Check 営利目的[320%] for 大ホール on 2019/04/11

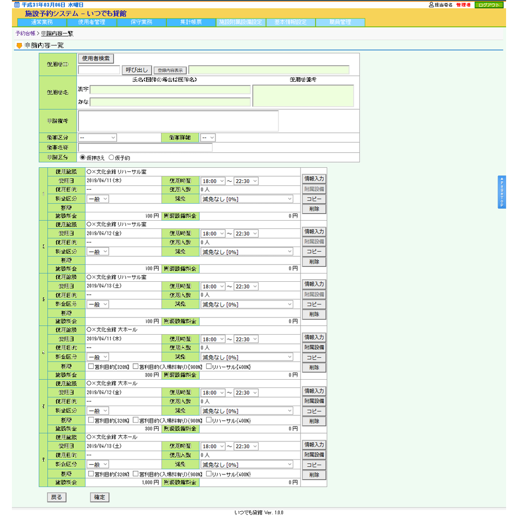(91, 366)
